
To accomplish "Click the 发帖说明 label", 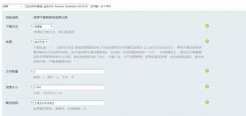I will (x=12, y=17).
